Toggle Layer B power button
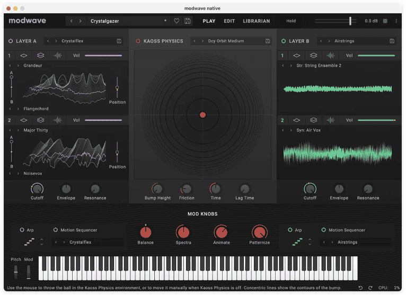The height and width of the screenshot is (295, 406). pyautogui.click(x=284, y=41)
